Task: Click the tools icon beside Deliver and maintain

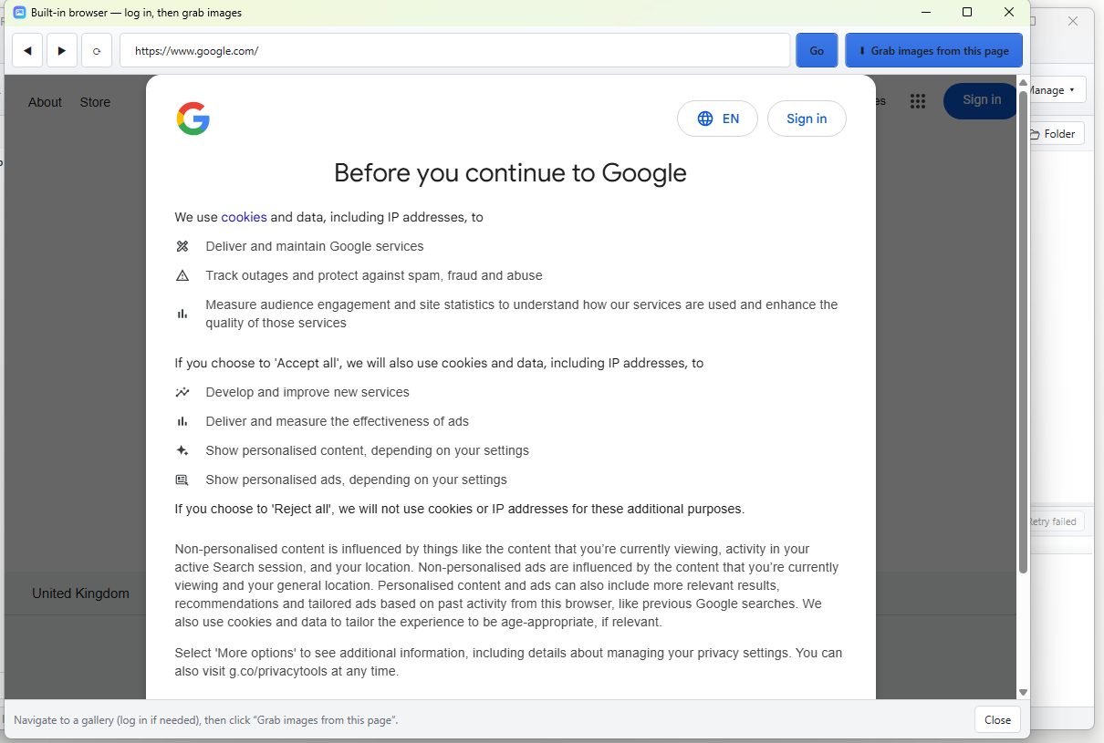Action: pos(182,246)
